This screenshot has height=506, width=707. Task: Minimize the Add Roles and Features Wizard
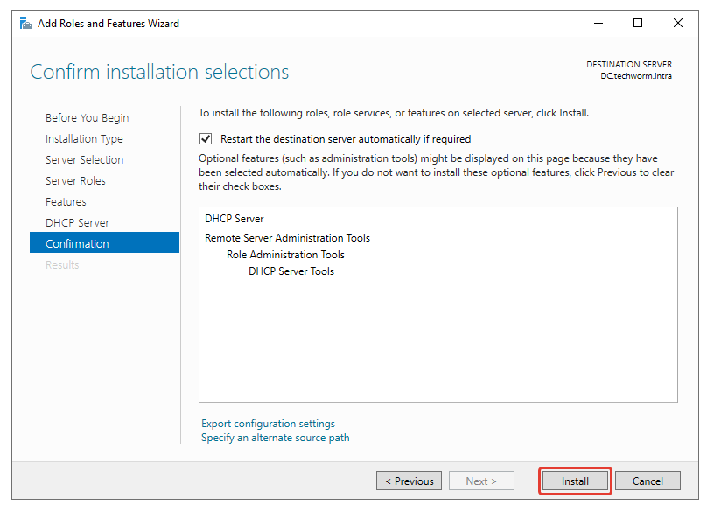[x=598, y=24]
